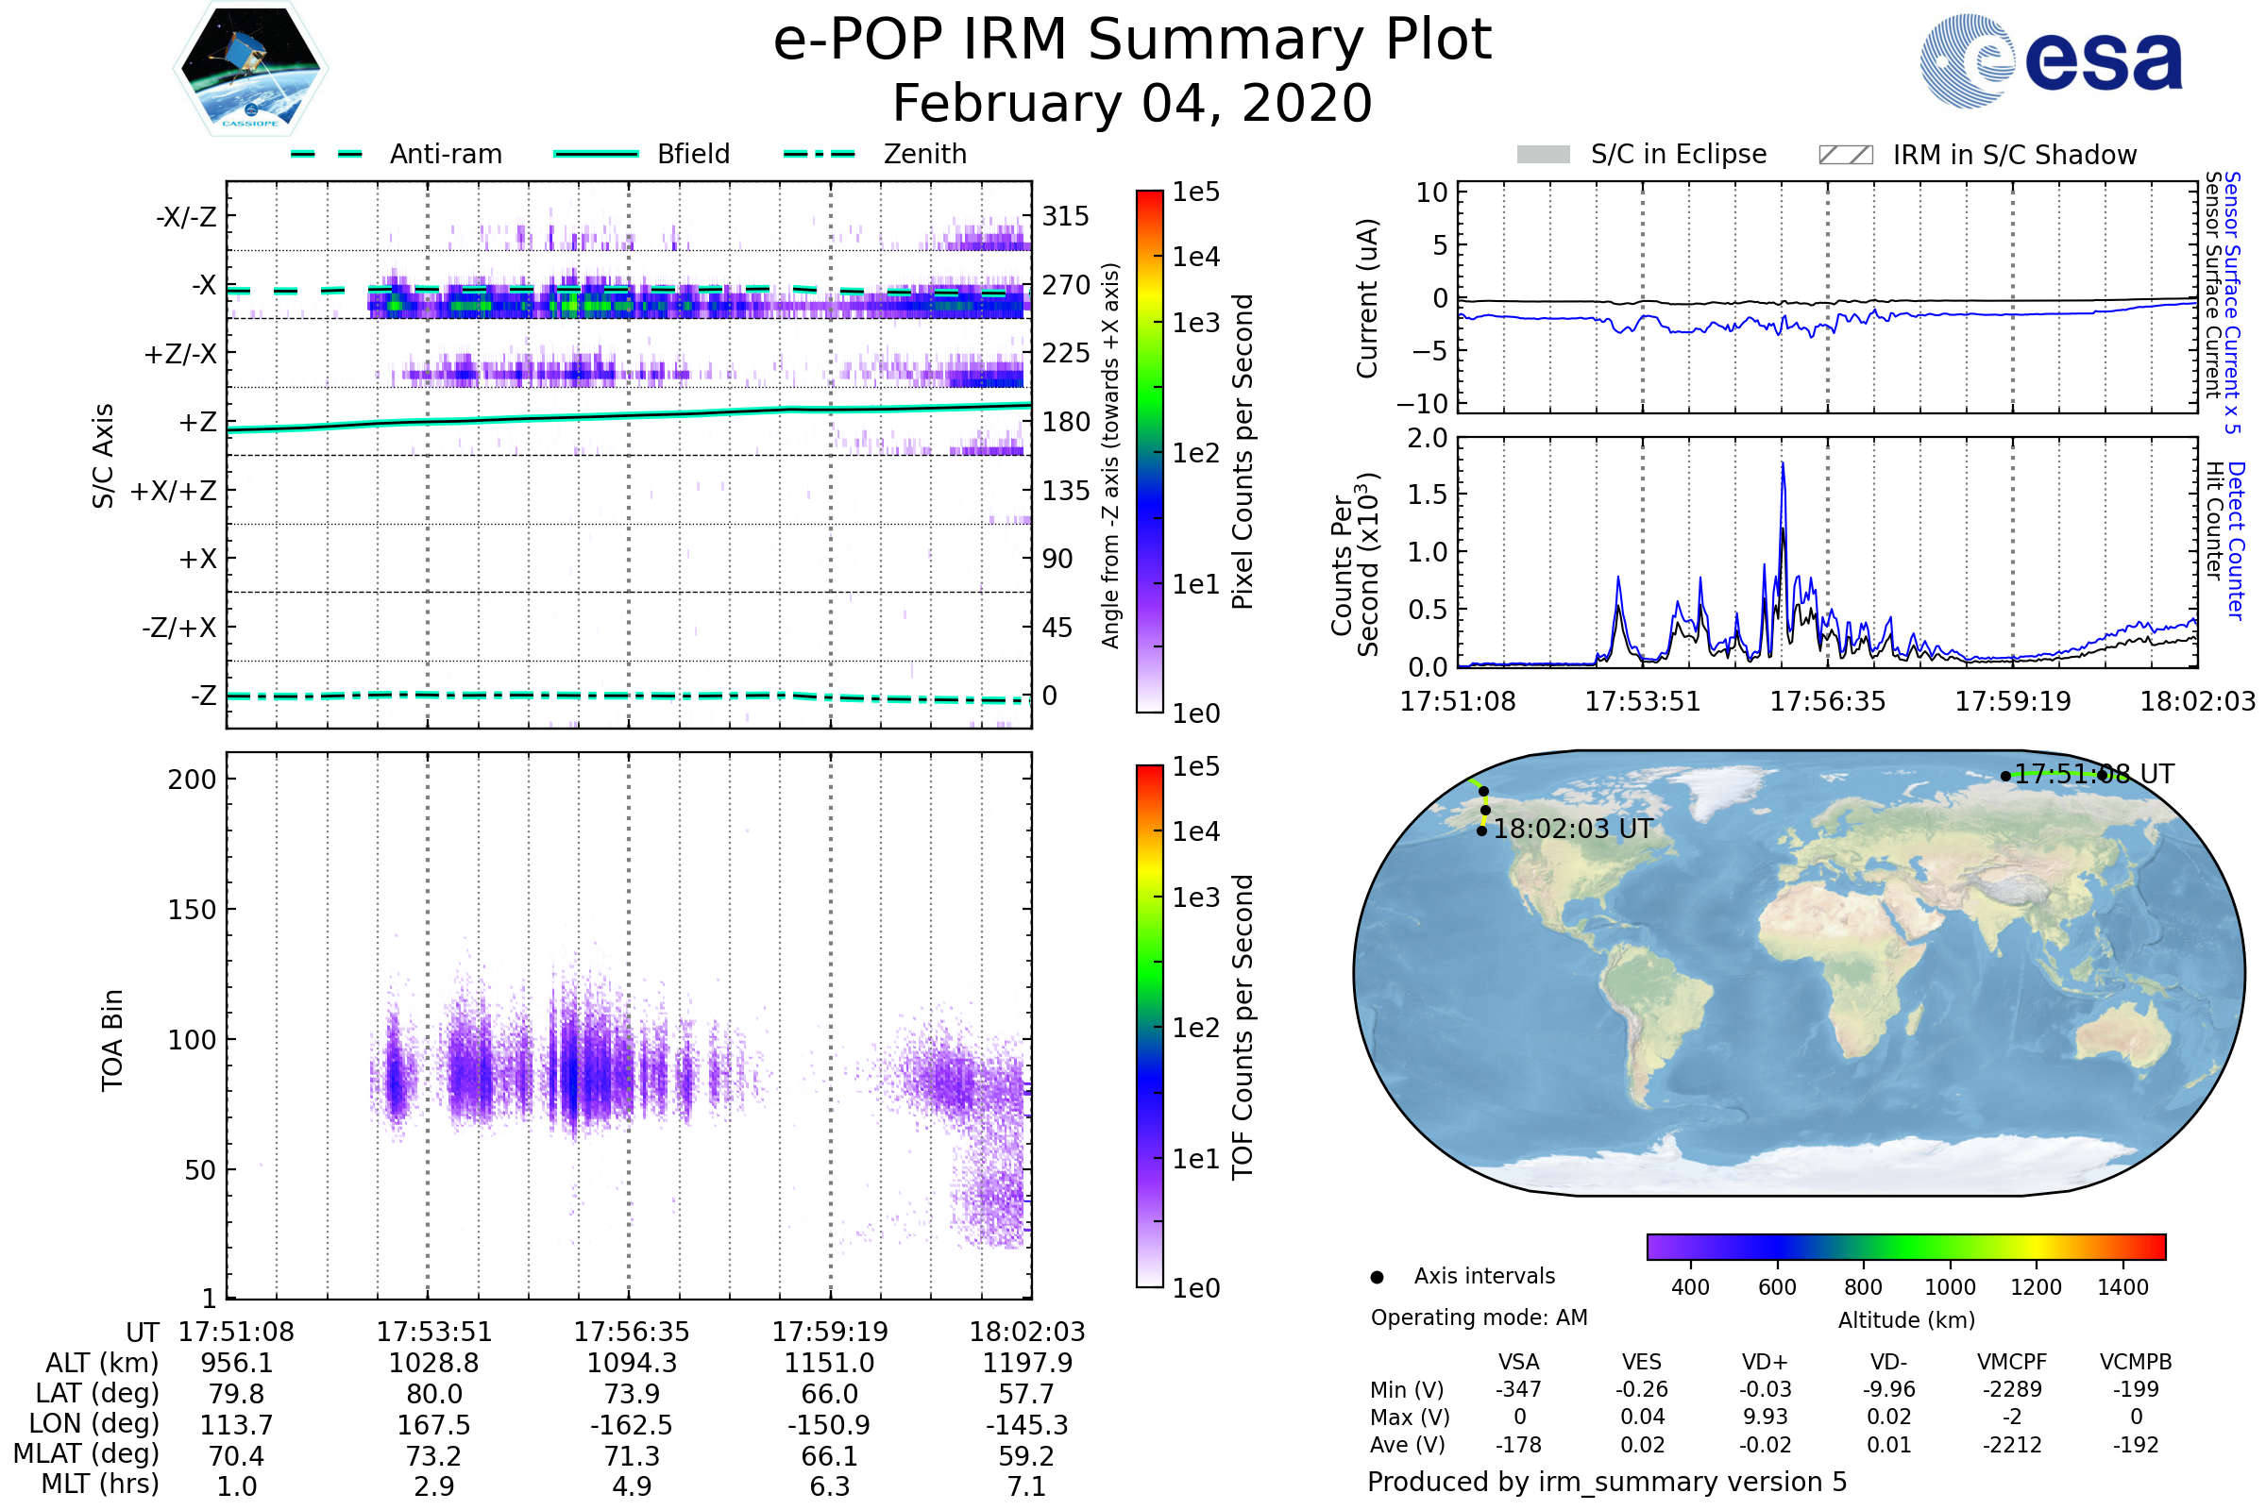The width and height of the screenshot is (2266, 1510).
Task: Click the Produced by irm_summary version 5 text
Action: 1607,1482
